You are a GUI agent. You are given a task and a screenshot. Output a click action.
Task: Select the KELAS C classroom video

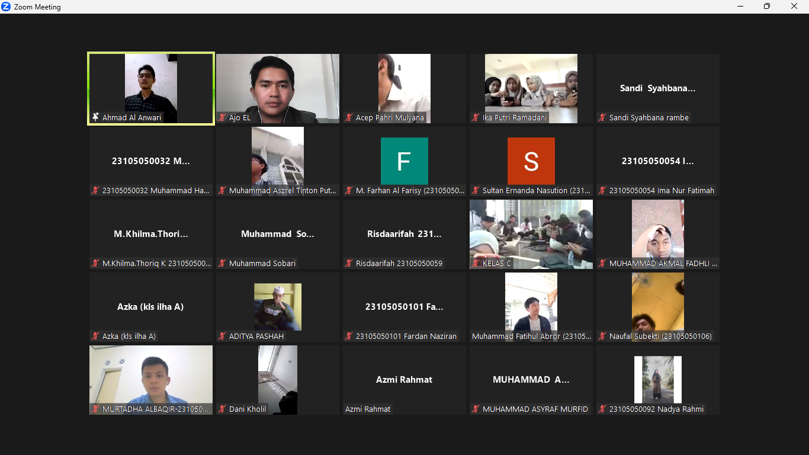pos(531,234)
